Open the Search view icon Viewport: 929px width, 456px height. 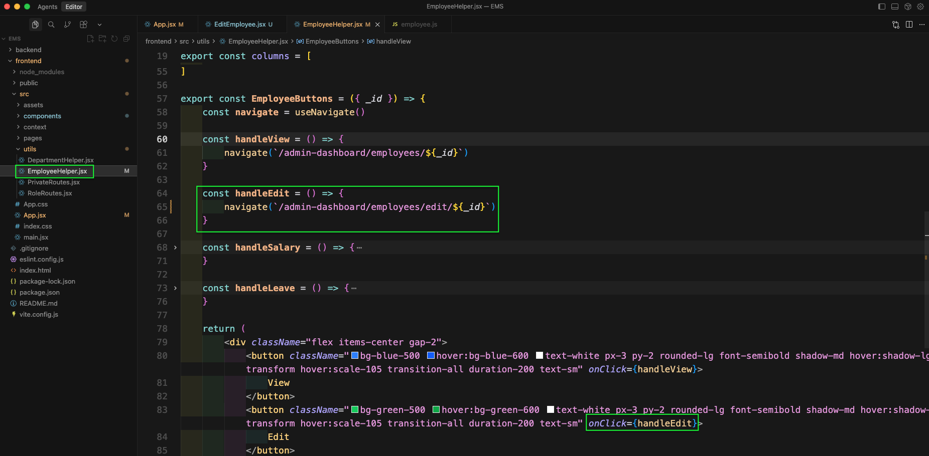pos(51,25)
